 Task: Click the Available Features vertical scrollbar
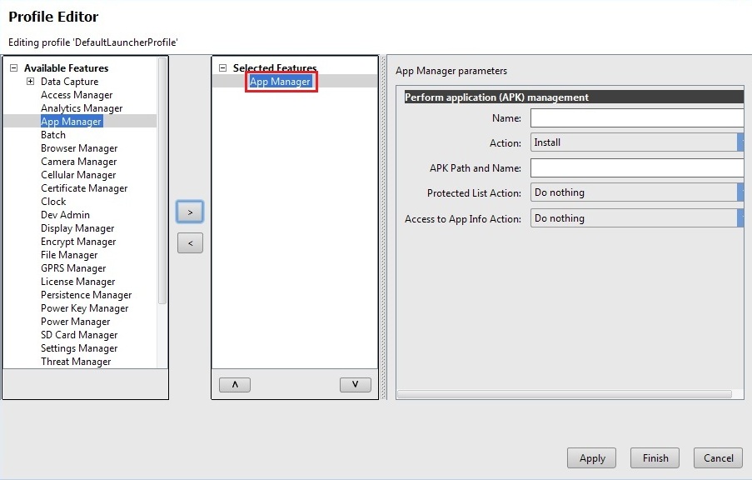tap(162, 183)
